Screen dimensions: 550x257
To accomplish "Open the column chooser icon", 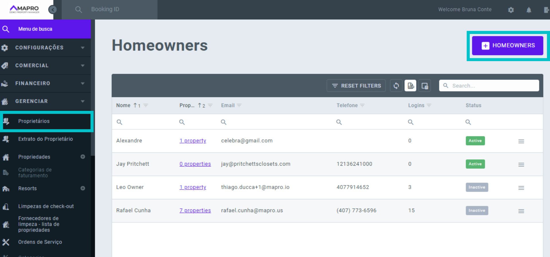I will (x=425, y=86).
